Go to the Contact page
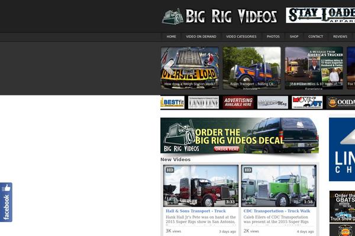 pyautogui.click(x=315, y=37)
